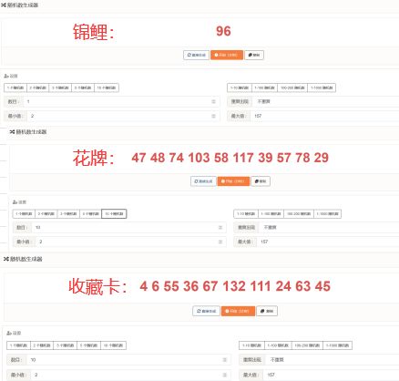
Task: Copy the 花牌 number results
Action: (x=261, y=181)
